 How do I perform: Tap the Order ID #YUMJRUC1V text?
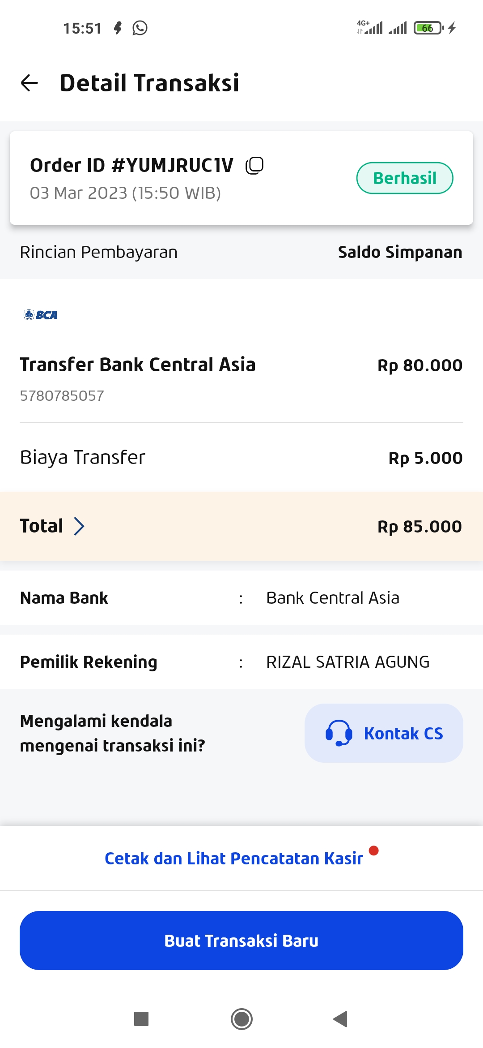(x=131, y=165)
